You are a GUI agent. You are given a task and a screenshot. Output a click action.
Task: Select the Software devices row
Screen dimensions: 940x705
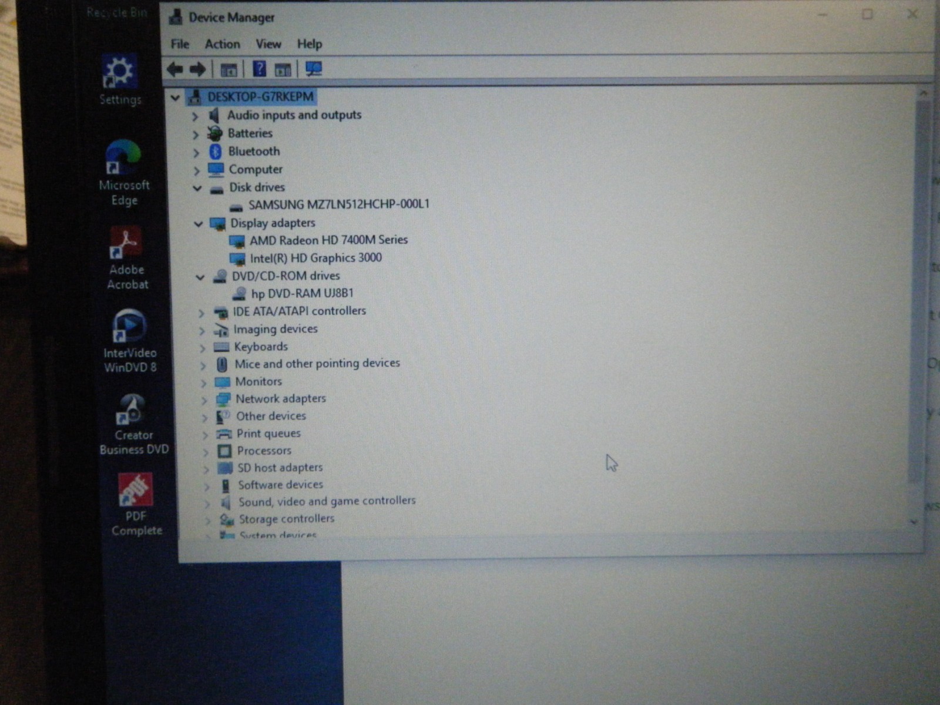coord(280,485)
